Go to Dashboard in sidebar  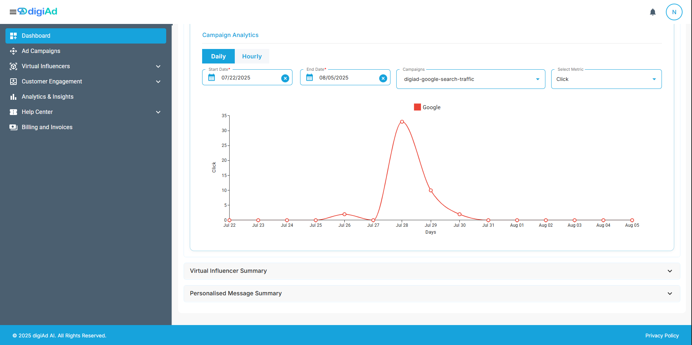pos(86,36)
